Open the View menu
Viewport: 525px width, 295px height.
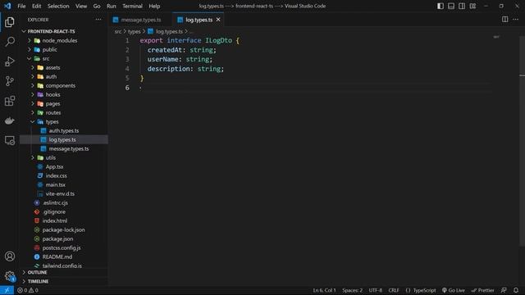(x=81, y=6)
